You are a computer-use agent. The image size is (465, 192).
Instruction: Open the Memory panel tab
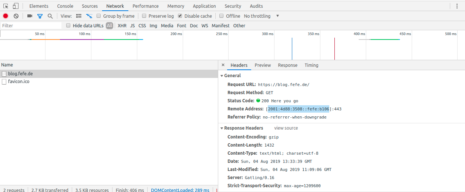[176, 6]
